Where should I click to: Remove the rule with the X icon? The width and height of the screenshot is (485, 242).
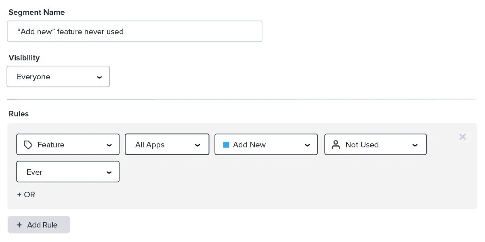point(463,137)
